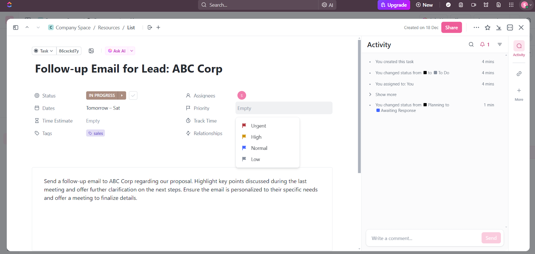This screenshot has height=254, width=535.
Task: Filter activity with the filter icon
Action: click(x=500, y=44)
